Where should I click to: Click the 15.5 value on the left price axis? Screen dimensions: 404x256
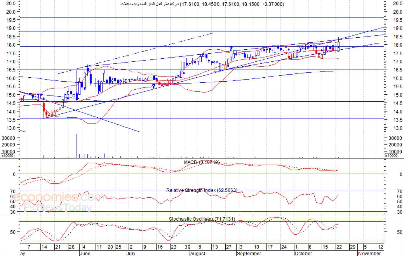click(11, 86)
